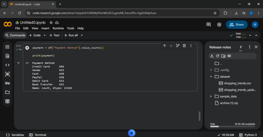
Task: Open the File menu
Action: point(17,28)
